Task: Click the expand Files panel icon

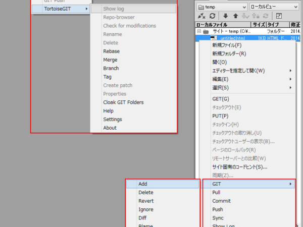Action: [x=279, y=16]
